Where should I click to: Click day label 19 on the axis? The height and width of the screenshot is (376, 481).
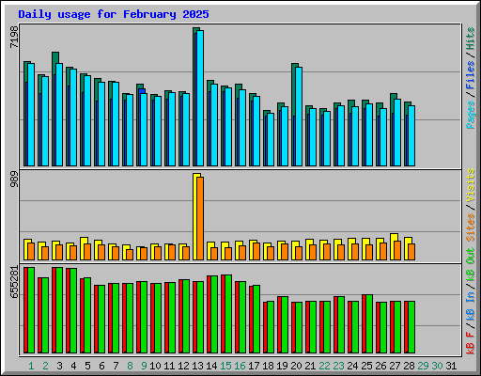point(282,366)
